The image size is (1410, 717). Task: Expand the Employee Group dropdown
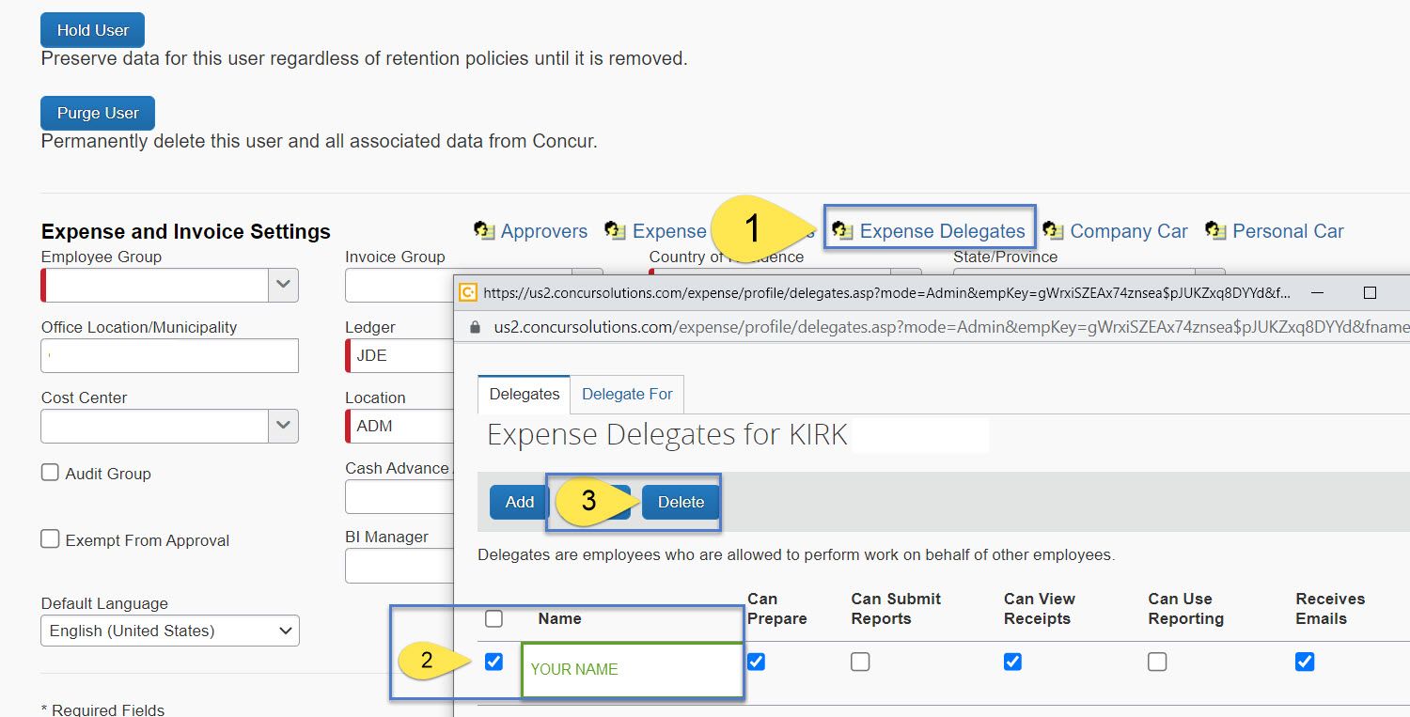click(284, 285)
